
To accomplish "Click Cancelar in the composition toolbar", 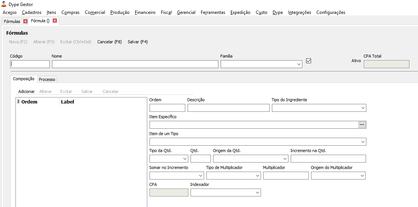I will pyautogui.click(x=110, y=91).
